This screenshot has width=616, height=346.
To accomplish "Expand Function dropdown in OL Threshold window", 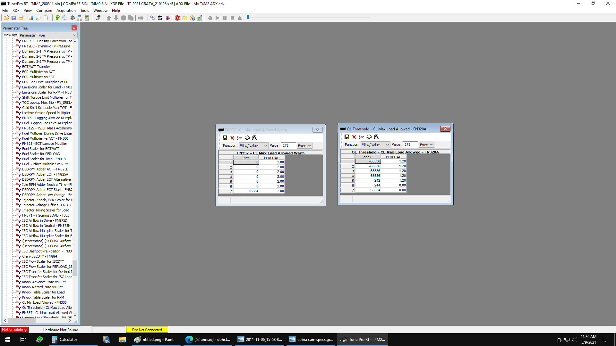I will (x=375, y=145).
